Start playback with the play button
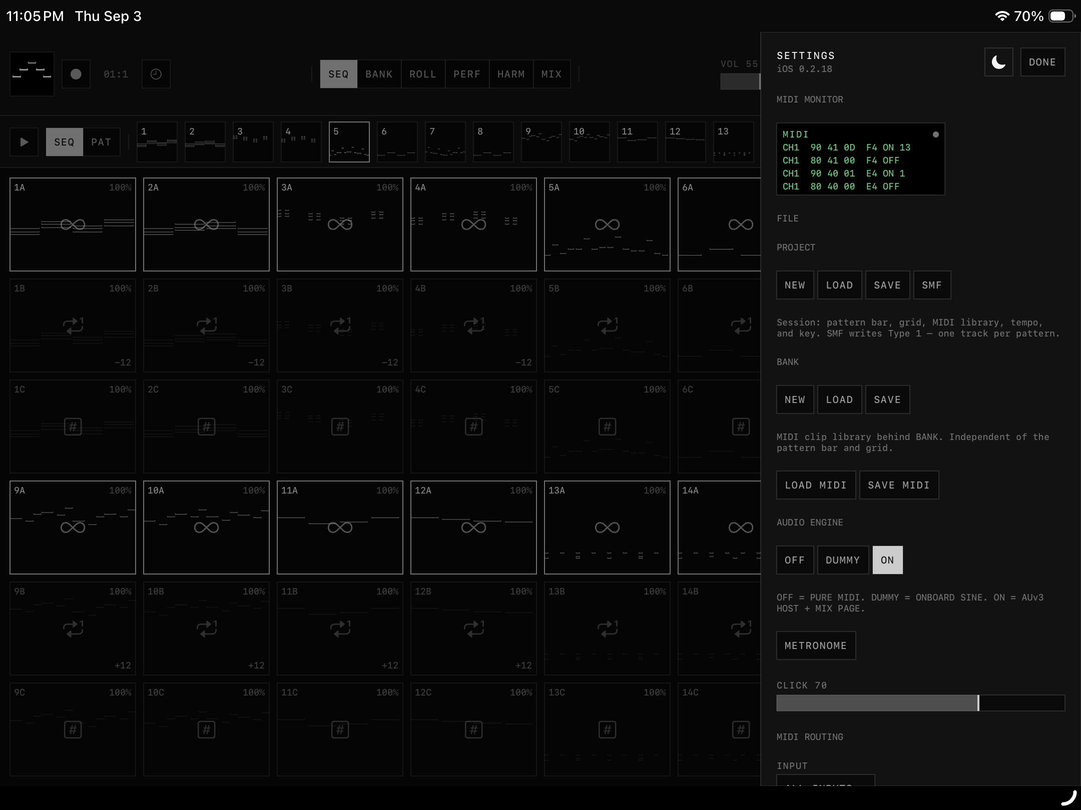The width and height of the screenshot is (1081, 810). point(24,142)
